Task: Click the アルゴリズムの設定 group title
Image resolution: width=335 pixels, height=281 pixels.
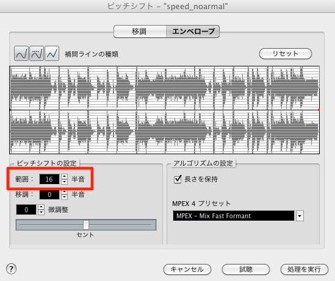Action: point(203,163)
